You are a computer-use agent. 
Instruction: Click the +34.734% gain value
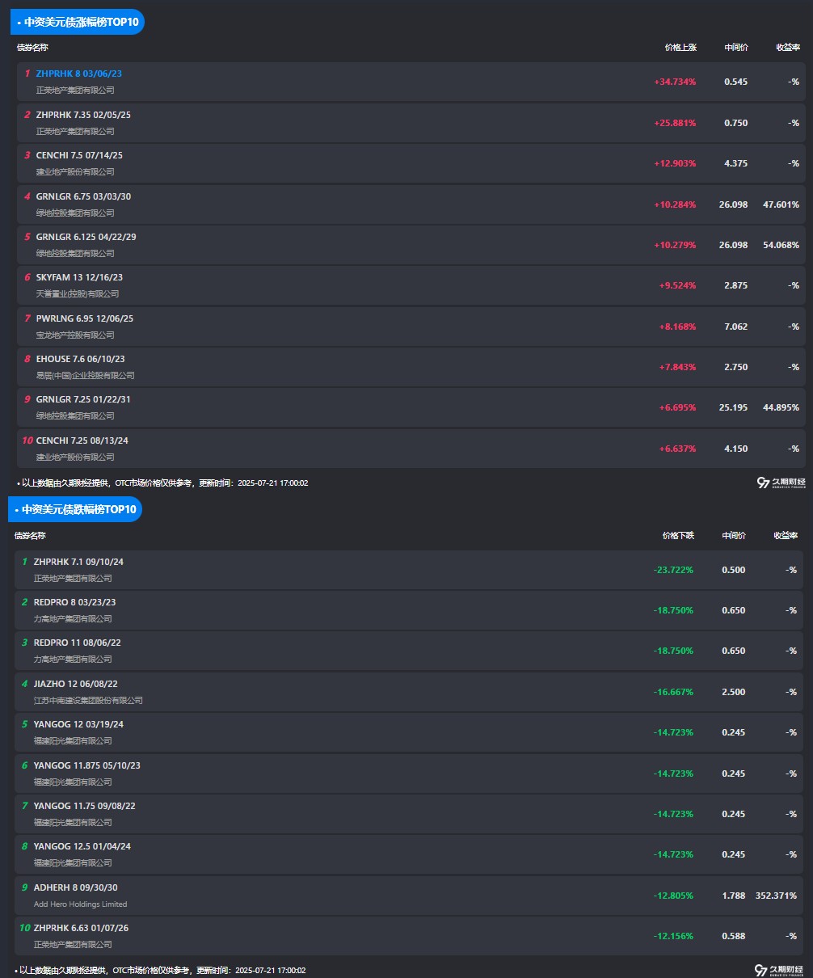point(675,82)
